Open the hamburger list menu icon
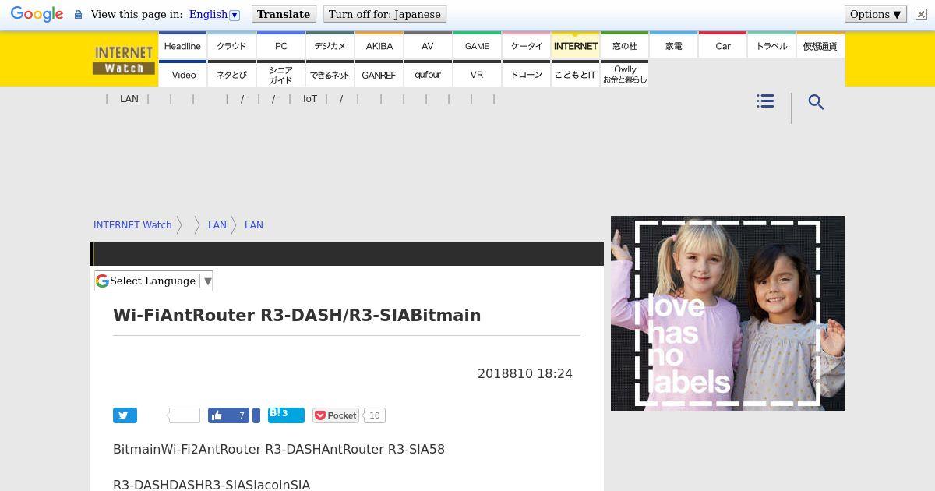The image size is (935, 491). (765, 101)
